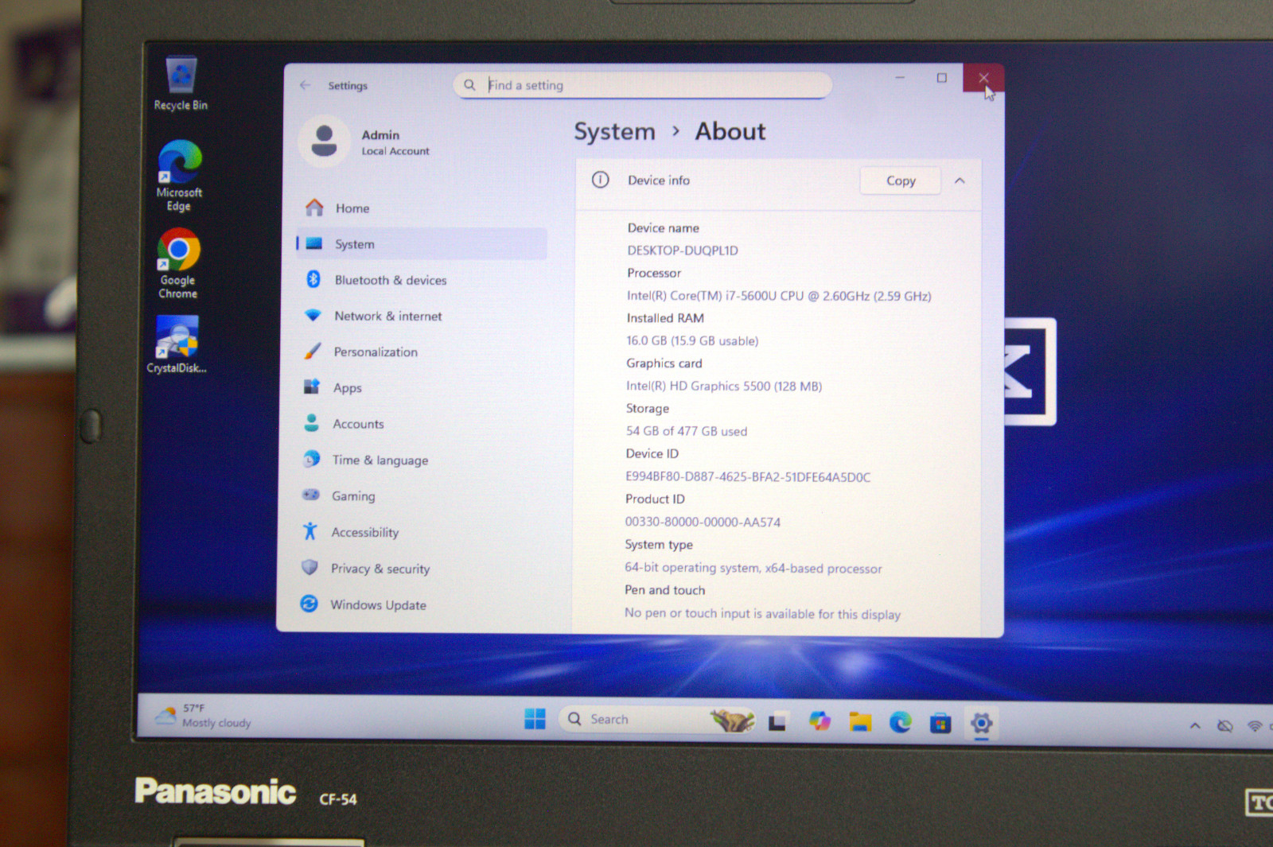Click Settings gear on taskbar

[981, 723]
